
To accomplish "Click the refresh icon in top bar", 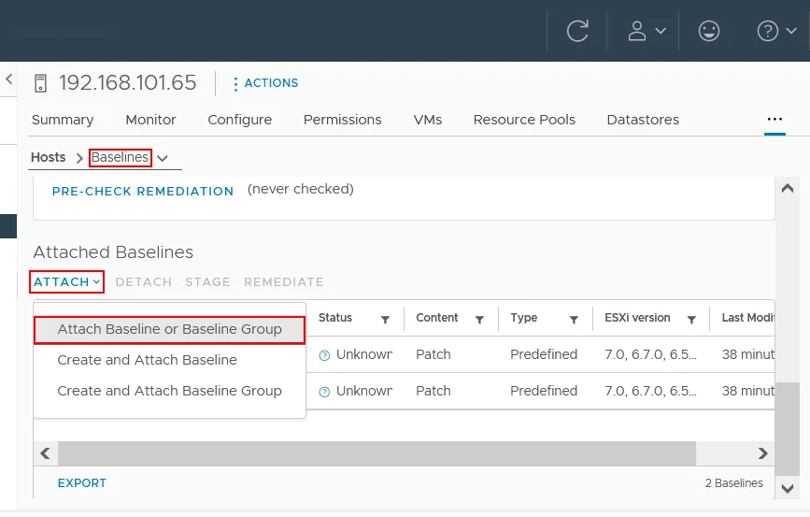I will 577,31.
